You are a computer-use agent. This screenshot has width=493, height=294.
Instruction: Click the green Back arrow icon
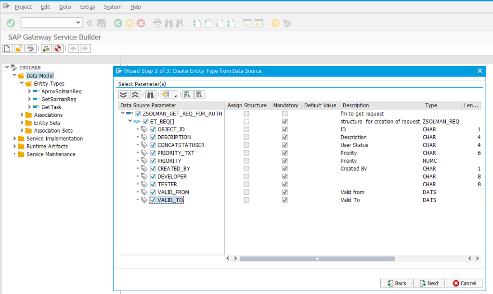118,23
